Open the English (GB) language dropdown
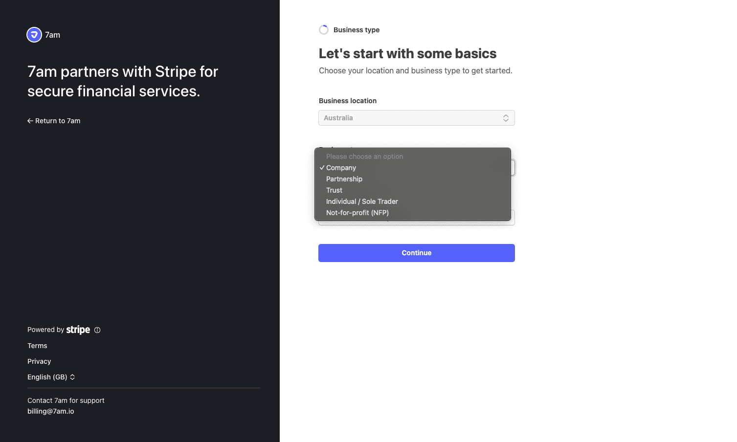This screenshot has width=737, height=442. point(47,377)
